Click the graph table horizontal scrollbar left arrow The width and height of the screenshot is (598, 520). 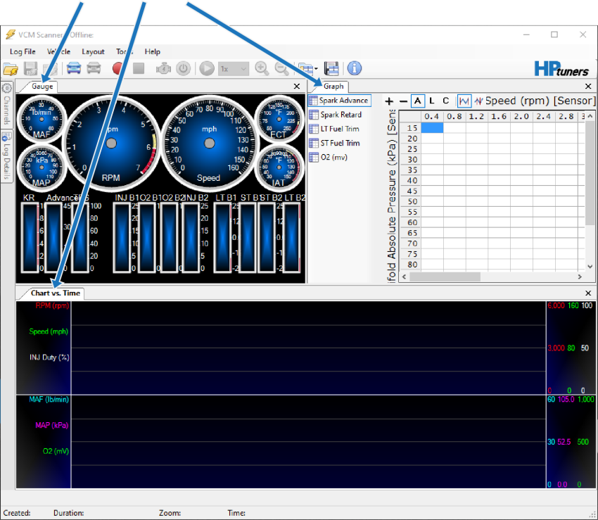tap(405, 277)
